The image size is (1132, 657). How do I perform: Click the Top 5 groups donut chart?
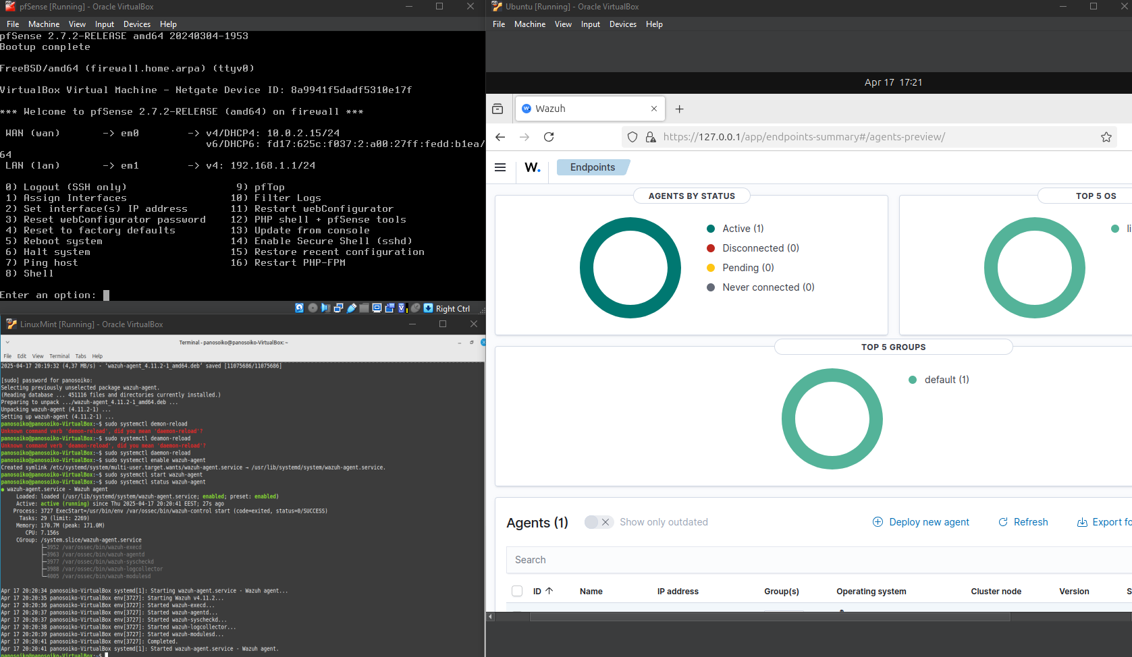[x=832, y=419]
